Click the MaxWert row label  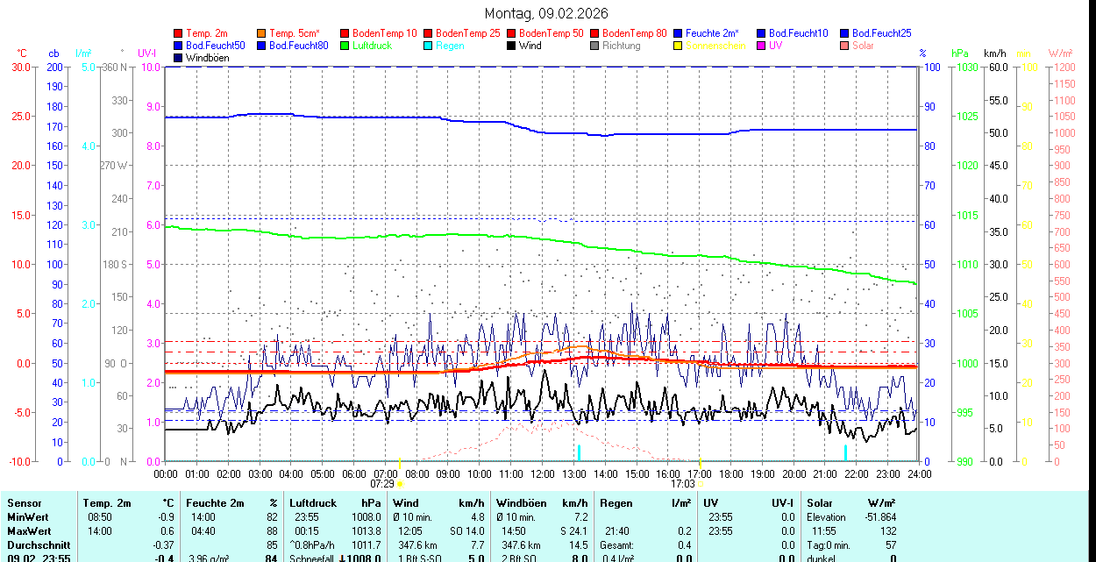(28, 531)
